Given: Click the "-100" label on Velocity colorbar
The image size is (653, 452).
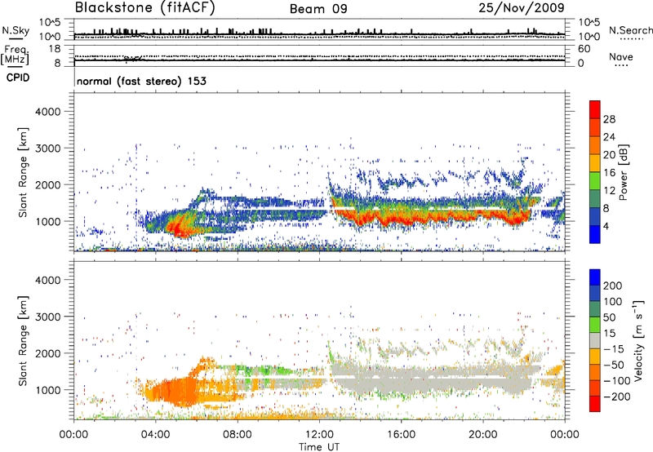Looking at the screenshot, I should [x=616, y=381].
